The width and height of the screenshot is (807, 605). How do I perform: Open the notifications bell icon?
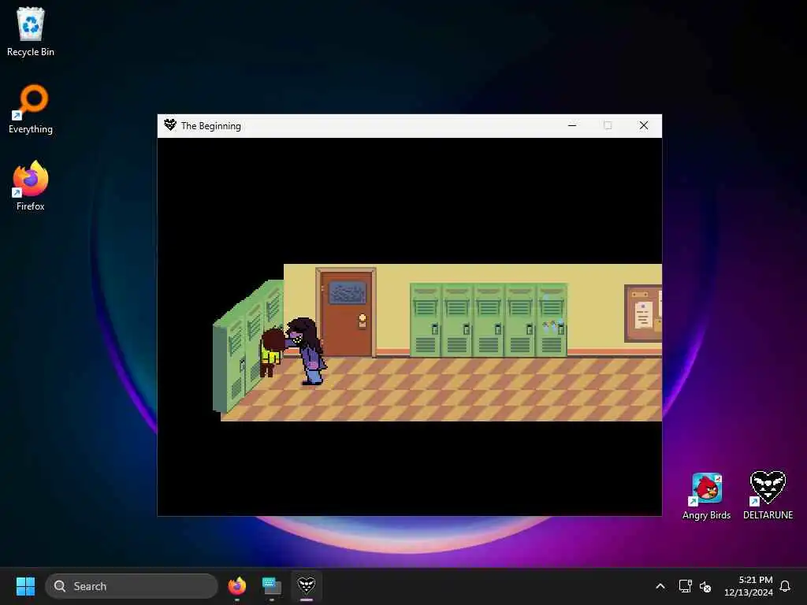(785, 586)
